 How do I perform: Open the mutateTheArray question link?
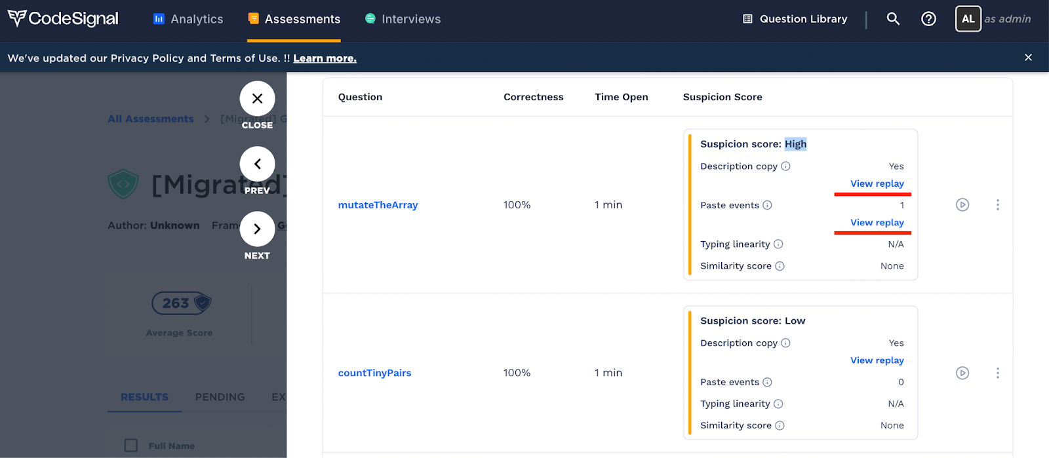378,205
